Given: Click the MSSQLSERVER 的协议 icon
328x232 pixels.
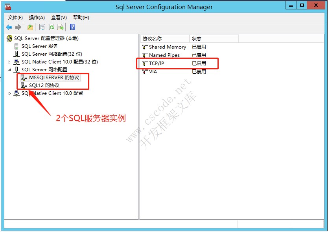Looking at the screenshot, I should [x=24, y=78].
